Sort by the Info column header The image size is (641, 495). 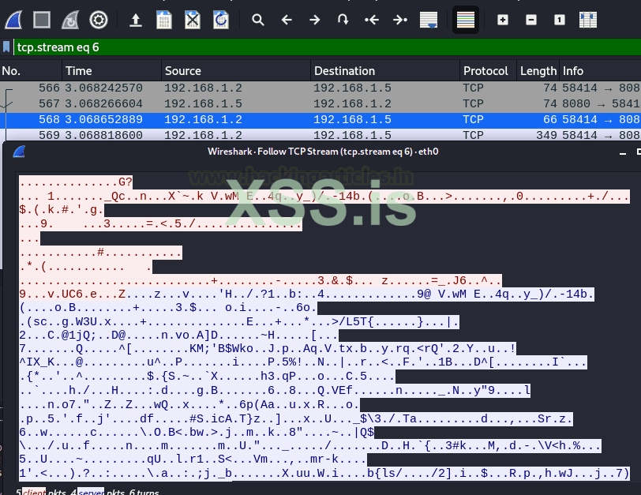pos(600,71)
